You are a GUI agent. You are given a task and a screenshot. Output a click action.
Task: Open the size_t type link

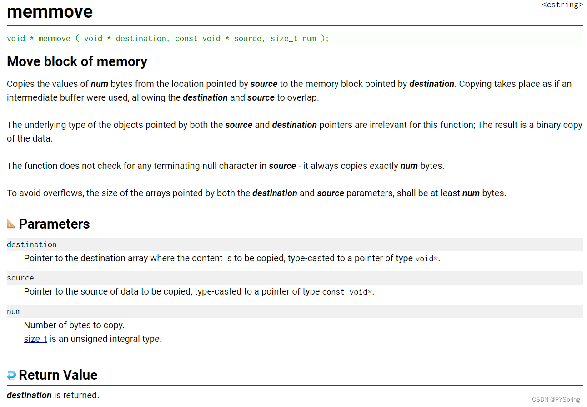35,339
